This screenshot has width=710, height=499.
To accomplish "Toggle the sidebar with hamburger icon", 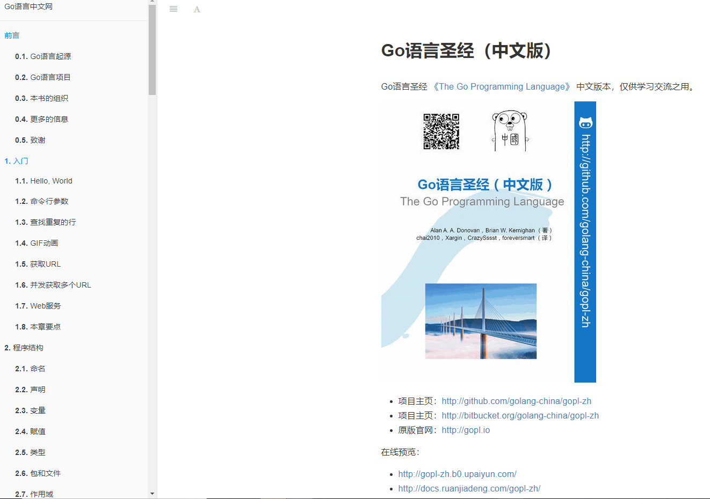I will tap(173, 9).
